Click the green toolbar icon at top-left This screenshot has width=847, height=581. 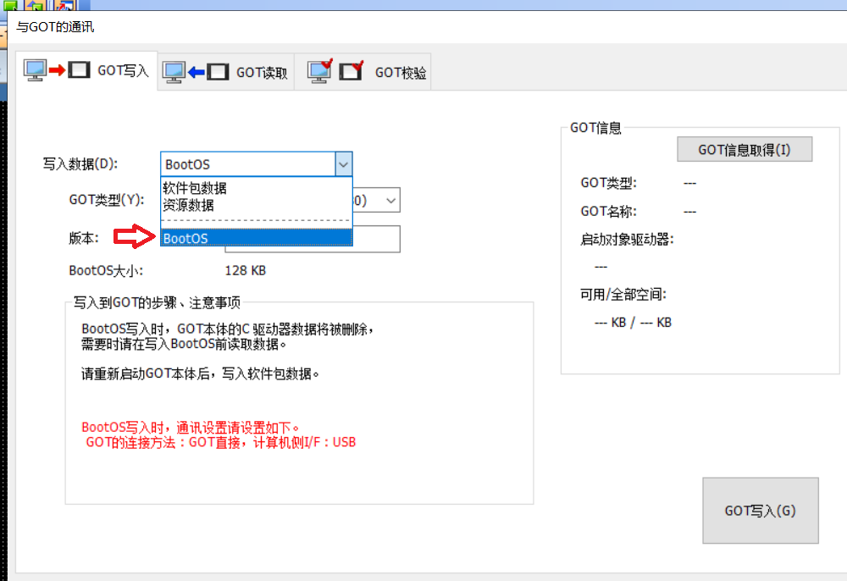pos(10,5)
